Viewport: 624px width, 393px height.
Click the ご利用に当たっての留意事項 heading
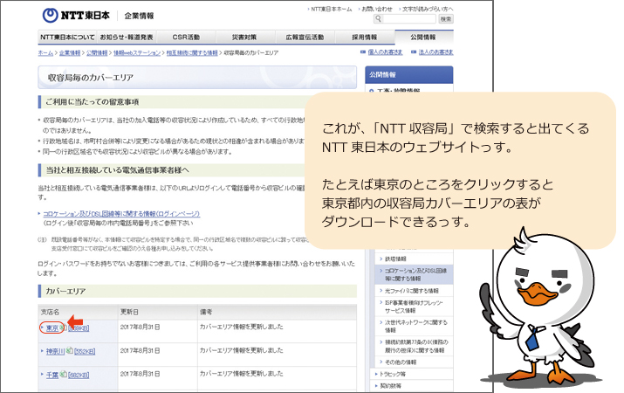tap(92, 102)
